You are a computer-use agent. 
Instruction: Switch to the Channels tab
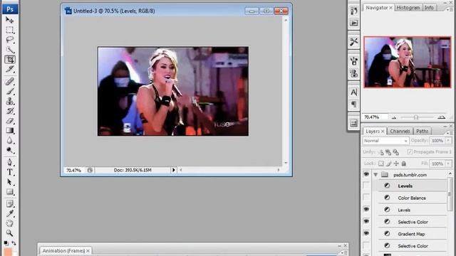click(400, 131)
